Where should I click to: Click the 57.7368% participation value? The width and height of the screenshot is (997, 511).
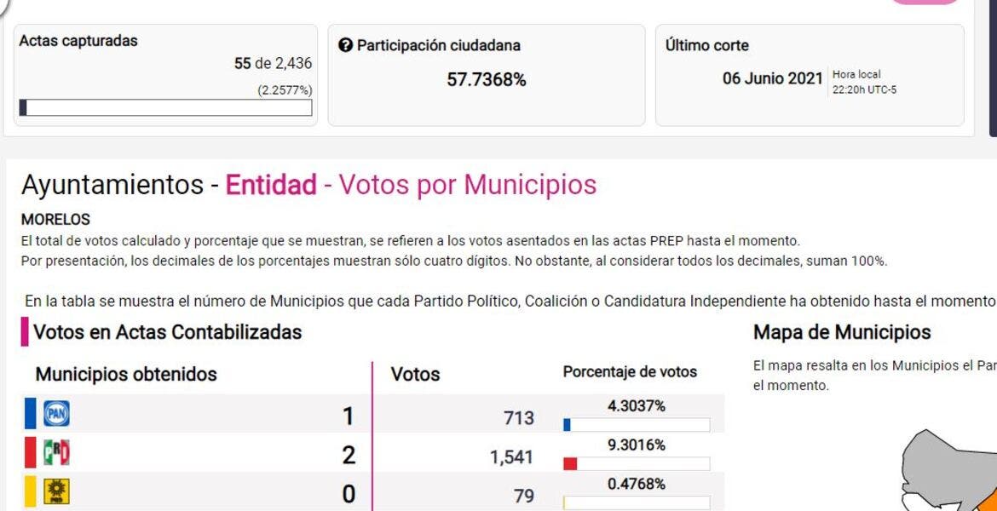pos(487,80)
